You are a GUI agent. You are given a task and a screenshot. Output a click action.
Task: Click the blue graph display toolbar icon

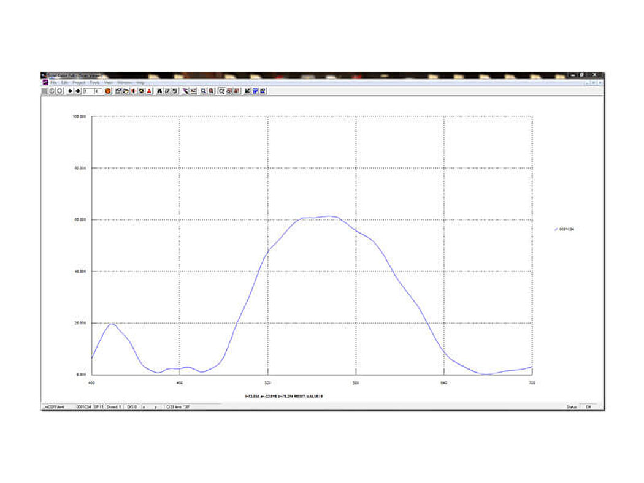coord(256,91)
